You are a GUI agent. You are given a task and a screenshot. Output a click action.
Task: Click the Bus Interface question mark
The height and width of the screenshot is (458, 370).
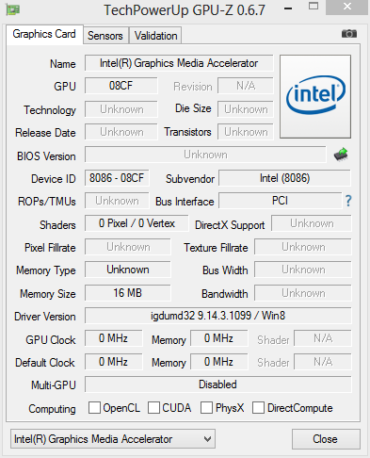348,201
